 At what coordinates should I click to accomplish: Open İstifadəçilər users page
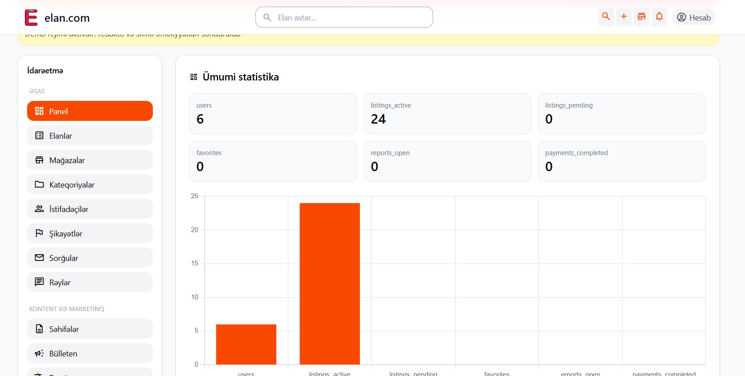point(90,209)
